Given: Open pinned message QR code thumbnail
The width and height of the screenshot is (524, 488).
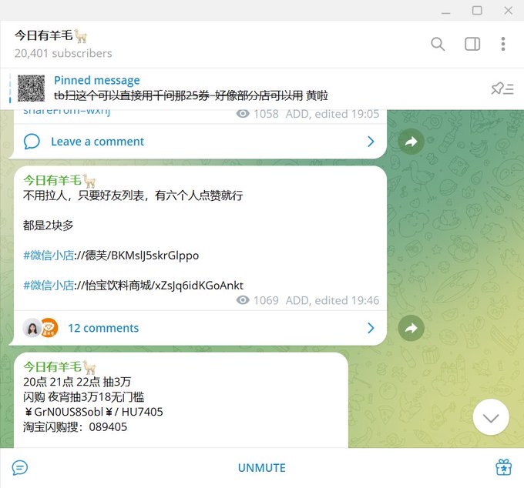Looking at the screenshot, I should (31, 89).
